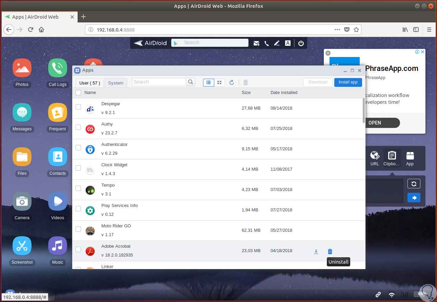The image size is (437, 302).
Task: Click the power sign-out icon in AirDroid toolbar
Action: tap(301, 43)
